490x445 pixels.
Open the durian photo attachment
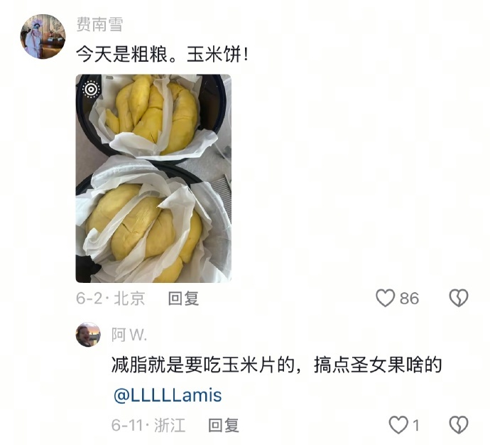153,178
